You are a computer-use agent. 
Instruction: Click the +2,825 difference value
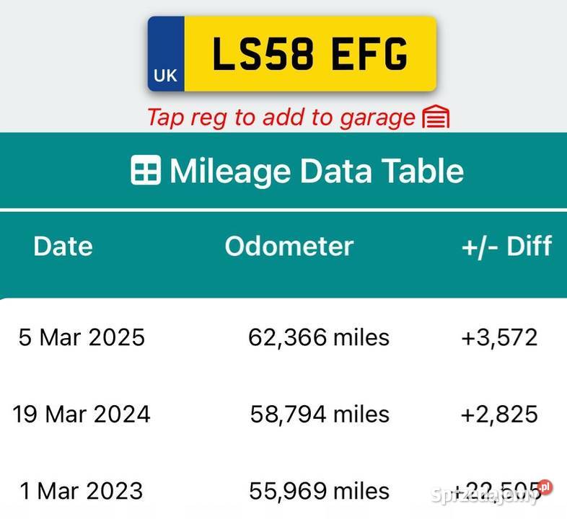[499, 414]
